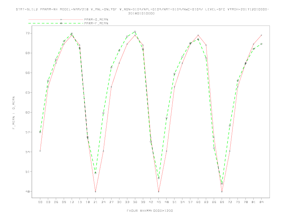Image resolution: width=285 pixels, height=220 pixels.
Task: Click the x-axis tick label 03
Action: [x=48, y=202]
